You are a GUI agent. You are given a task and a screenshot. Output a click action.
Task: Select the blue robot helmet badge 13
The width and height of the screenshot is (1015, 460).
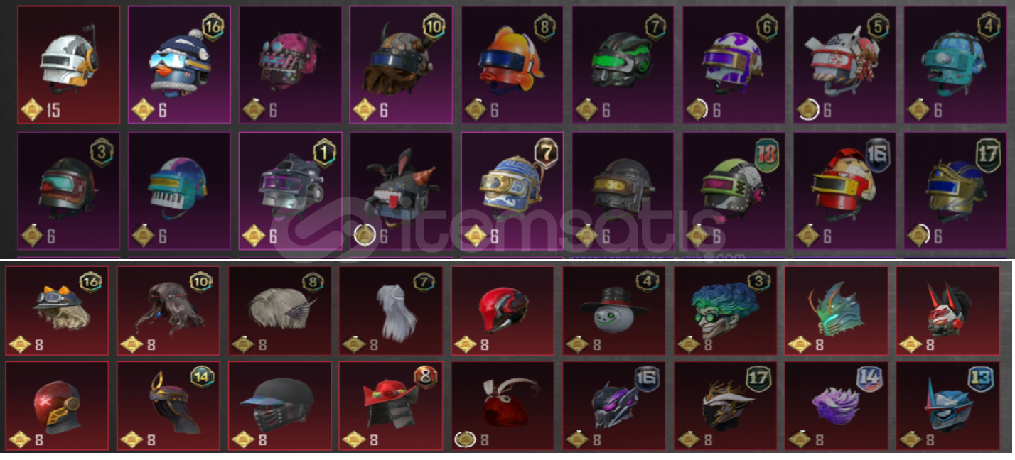coord(947,406)
